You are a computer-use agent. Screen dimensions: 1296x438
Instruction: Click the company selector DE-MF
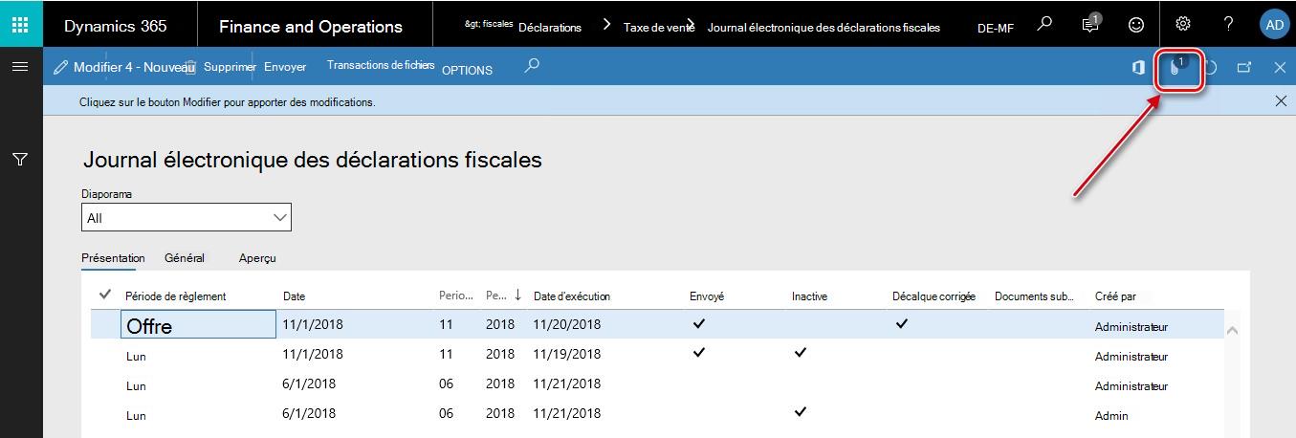click(x=995, y=28)
